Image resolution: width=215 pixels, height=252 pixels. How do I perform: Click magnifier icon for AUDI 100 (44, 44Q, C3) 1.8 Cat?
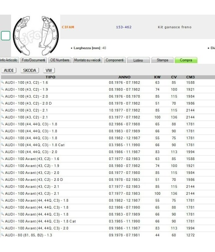click(2, 145)
